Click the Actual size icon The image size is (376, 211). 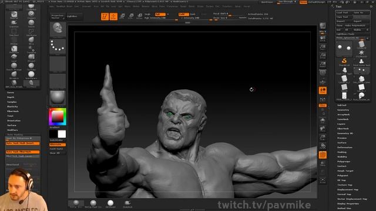323,56
